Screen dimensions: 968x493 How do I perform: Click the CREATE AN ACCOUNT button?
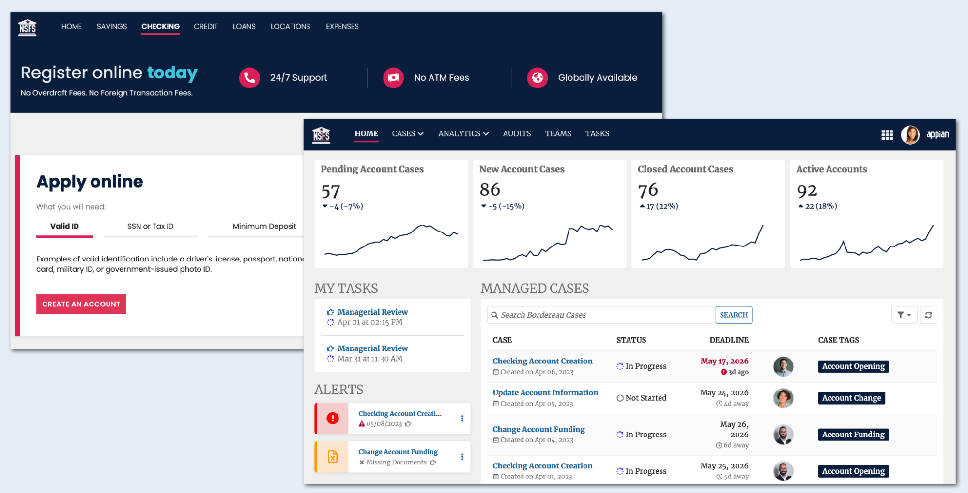click(x=81, y=304)
